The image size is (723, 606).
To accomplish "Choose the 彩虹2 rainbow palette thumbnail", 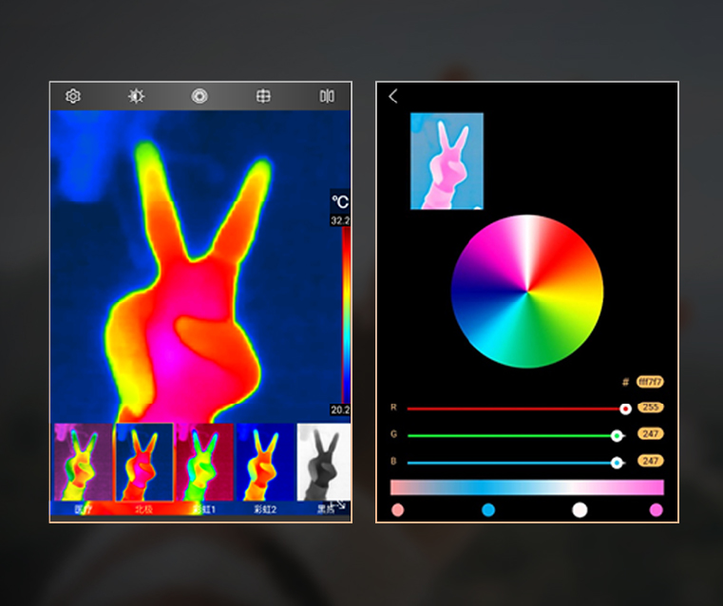I will pyautogui.click(x=265, y=463).
